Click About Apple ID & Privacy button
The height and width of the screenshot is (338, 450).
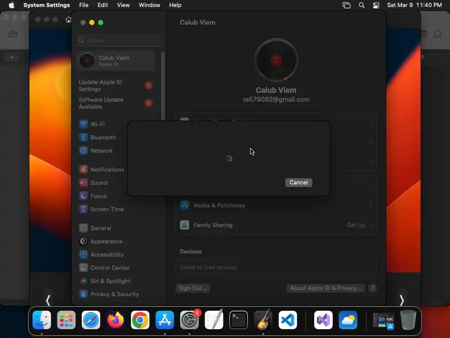(x=326, y=288)
